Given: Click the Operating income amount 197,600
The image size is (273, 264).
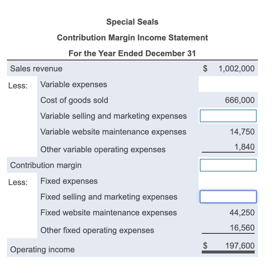Looking at the screenshot, I should 240,246.
